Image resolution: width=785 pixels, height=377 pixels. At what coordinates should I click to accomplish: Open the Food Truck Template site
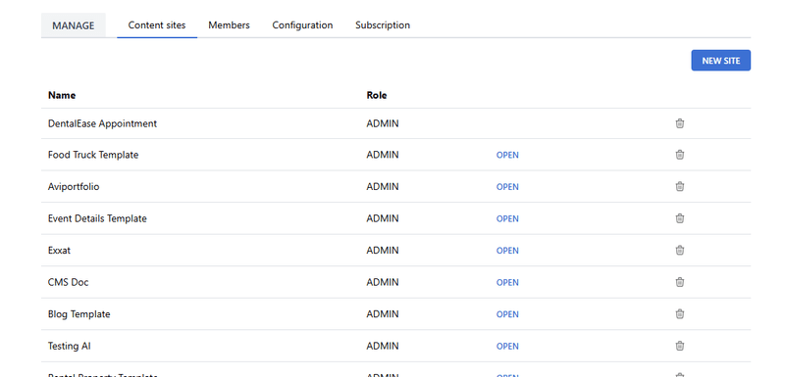(507, 155)
